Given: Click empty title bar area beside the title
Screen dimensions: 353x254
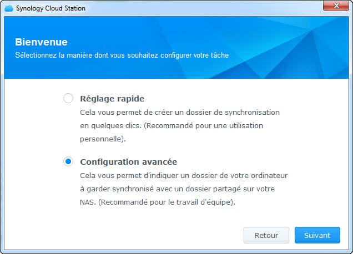Looking at the screenshot, I should 203,8.
